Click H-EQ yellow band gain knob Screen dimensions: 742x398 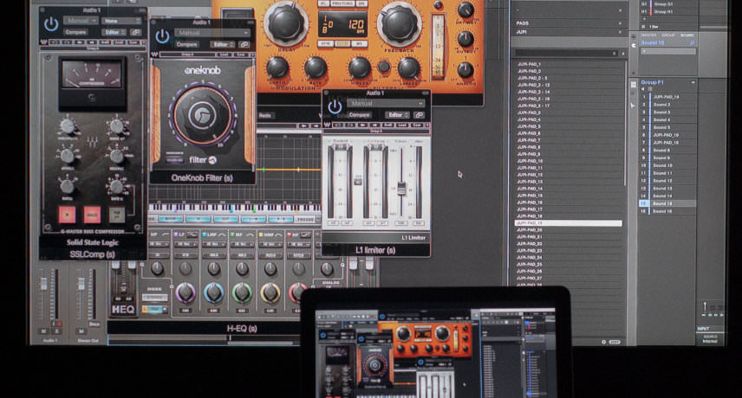tap(270, 292)
